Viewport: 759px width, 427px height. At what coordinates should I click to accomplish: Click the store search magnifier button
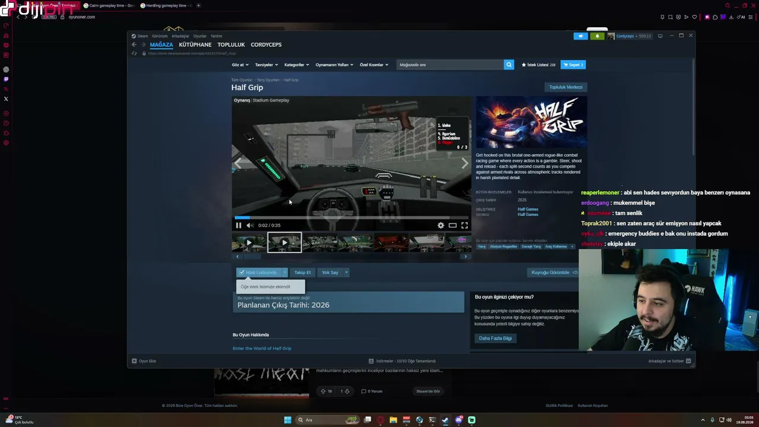509,65
